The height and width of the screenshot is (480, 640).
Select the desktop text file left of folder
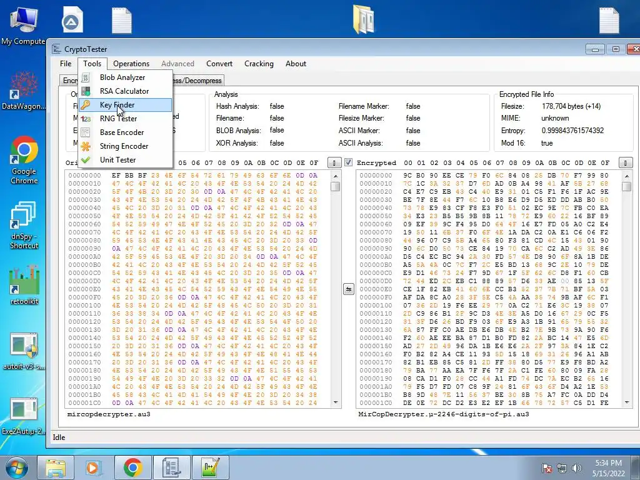click(122, 20)
